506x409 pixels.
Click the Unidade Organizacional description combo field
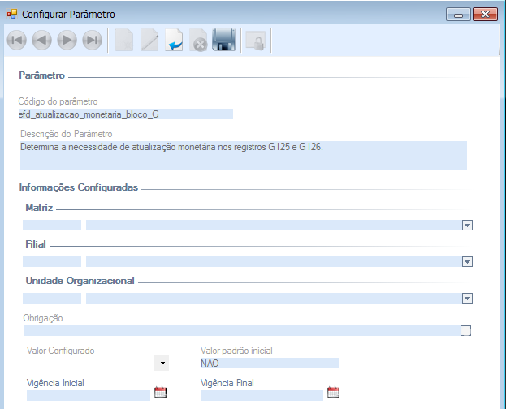[x=274, y=299]
